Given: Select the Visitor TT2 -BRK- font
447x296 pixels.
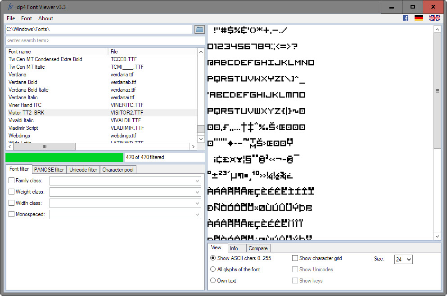Looking at the screenshot, I should point(101,113).
